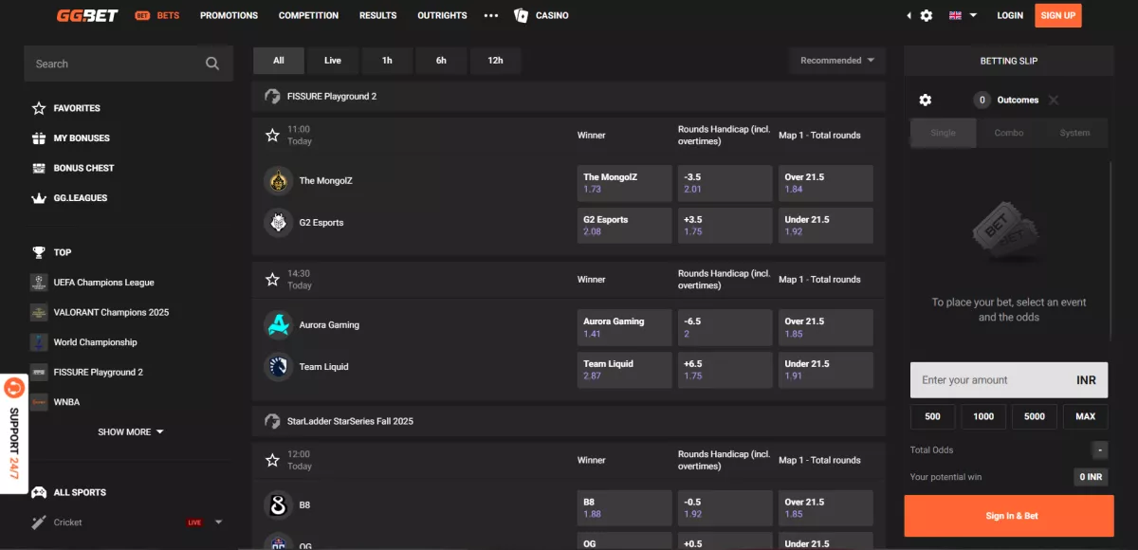Screen dimensions: 1138x550
Task: Clear outcomes with the X icon
Action: tap(1054, 100)
